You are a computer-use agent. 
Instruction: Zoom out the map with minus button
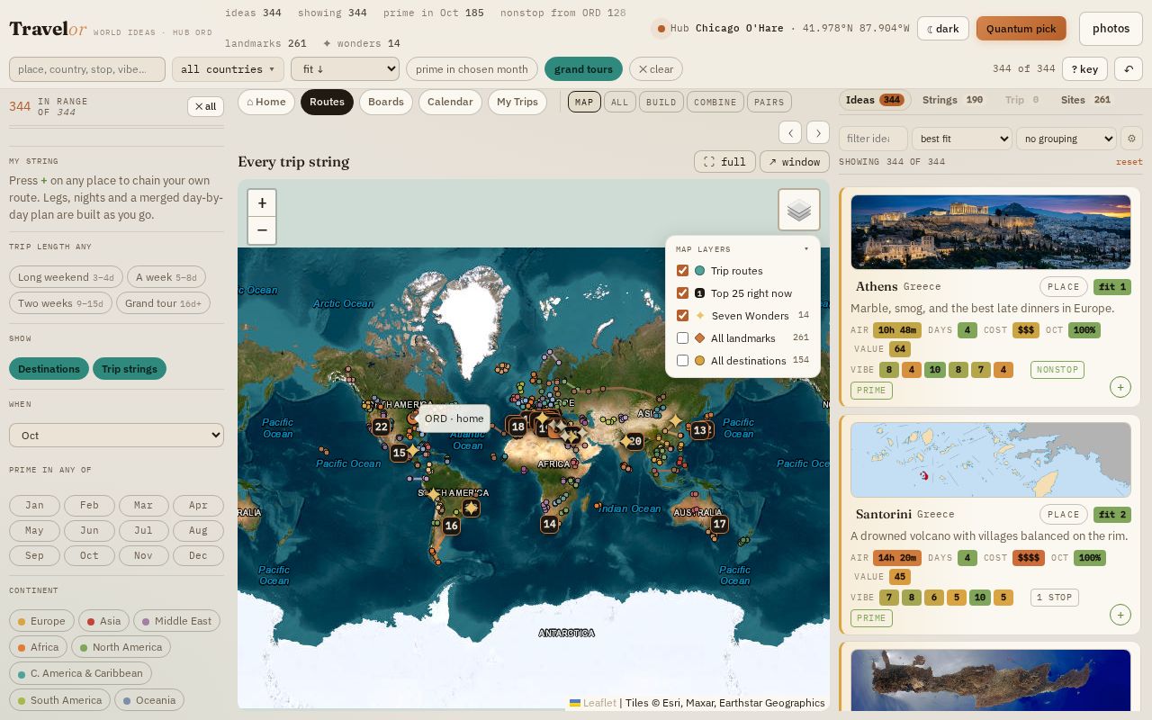[x=262, y=230]
